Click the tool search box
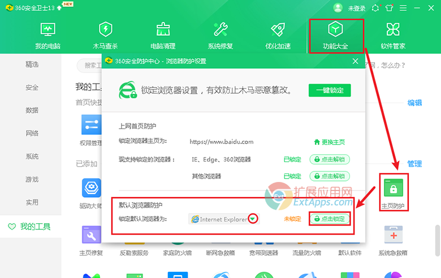The height and width of the screenshot is (278, 441). (x=89, y=66)
